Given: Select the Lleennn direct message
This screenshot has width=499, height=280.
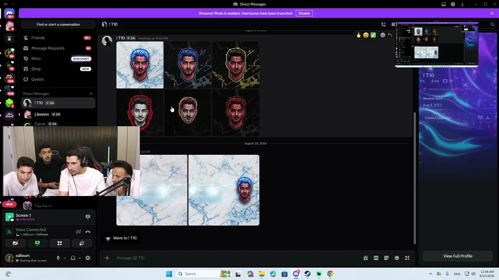Looking at the screenshot, I should [58, 114].
